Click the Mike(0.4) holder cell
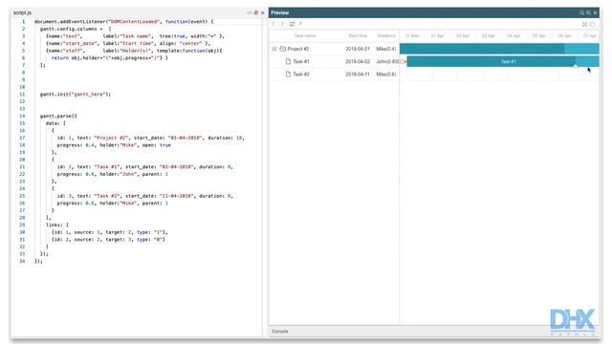 [x=386, y=49]
